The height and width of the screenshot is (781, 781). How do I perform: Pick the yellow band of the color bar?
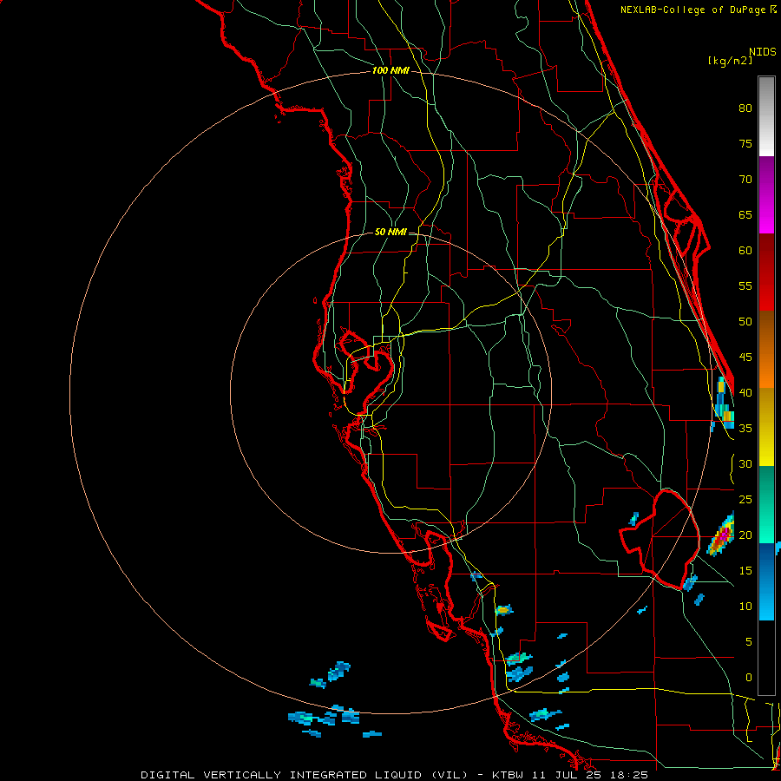[766, 427]
